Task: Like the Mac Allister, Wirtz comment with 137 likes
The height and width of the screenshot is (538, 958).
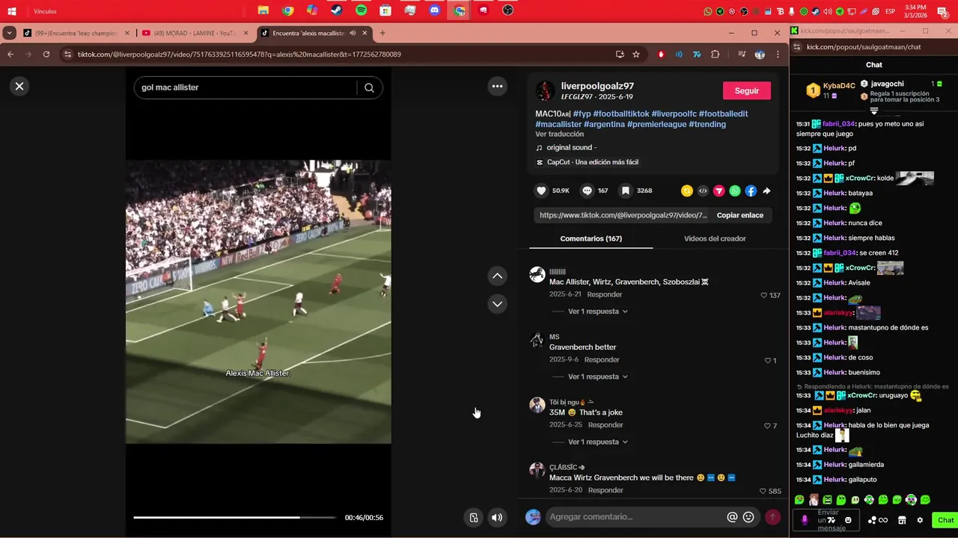Action: coord(764,295)
